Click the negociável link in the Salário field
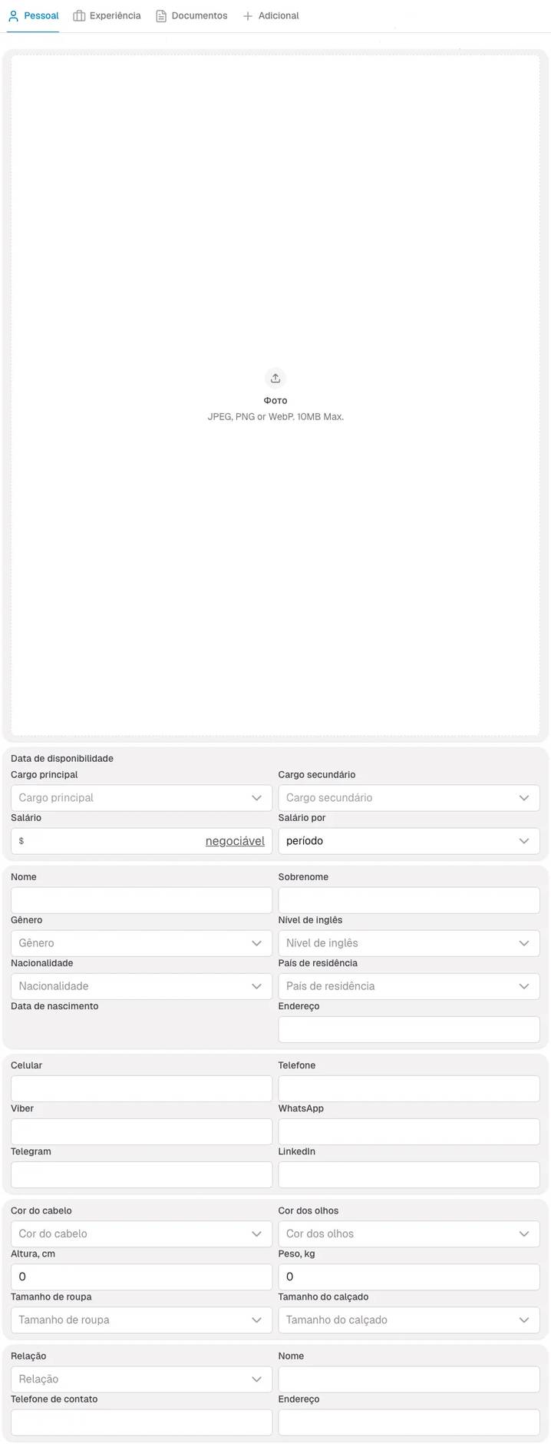Viewport: 551px width, 1444px height. pos(235,840)
